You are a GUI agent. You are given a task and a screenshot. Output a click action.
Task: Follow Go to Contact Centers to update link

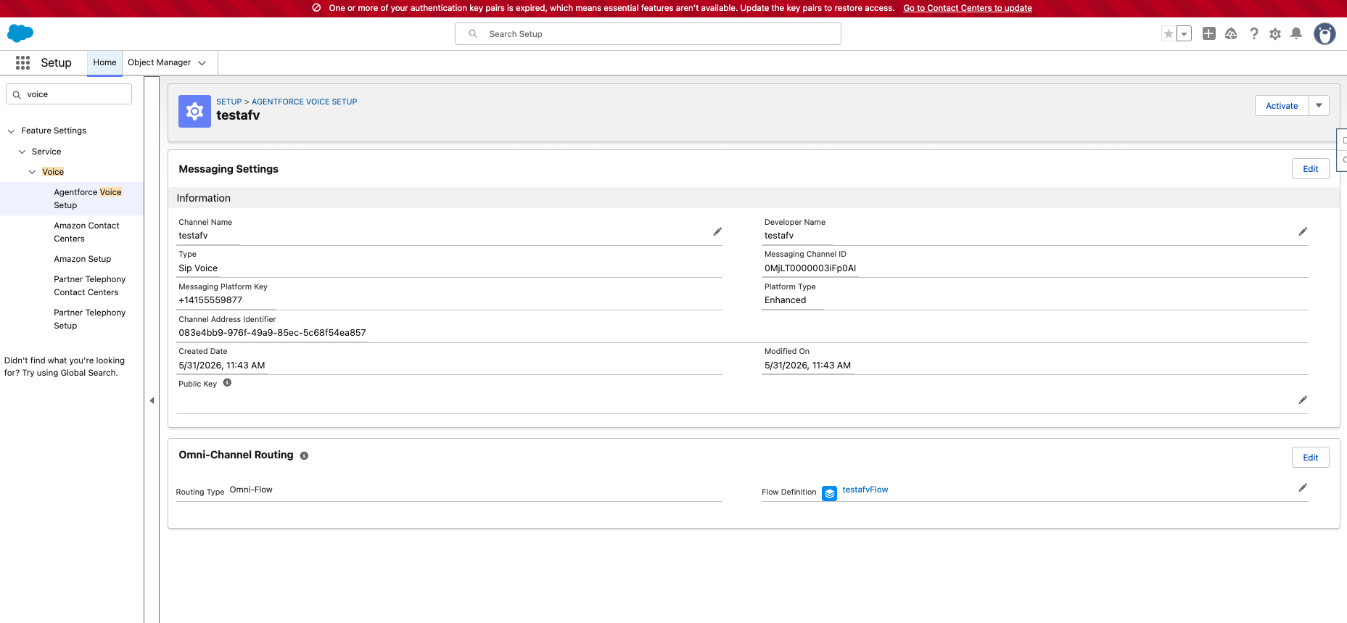tap(968, 8)
